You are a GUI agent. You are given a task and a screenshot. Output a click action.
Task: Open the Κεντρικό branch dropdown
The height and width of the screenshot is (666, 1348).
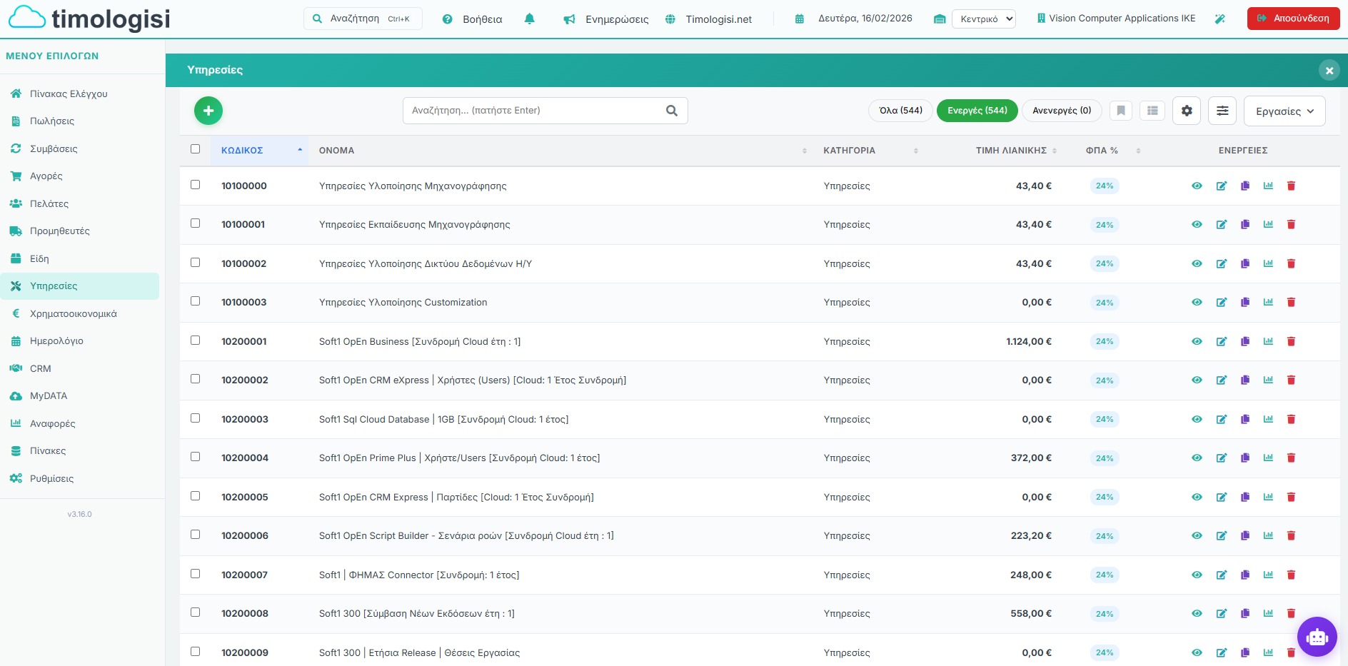985,19
